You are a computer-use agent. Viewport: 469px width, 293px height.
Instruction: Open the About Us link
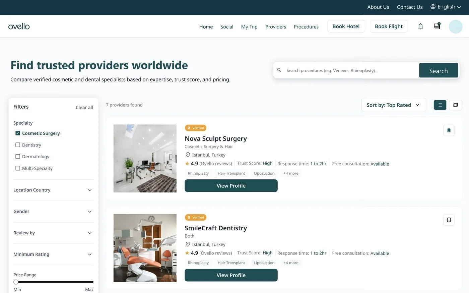point(378,7)
